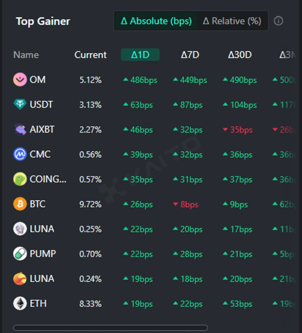This screenshot has height=333, width=302.
Task: Click the USDT Tether icon
Action: click(20, 105)
